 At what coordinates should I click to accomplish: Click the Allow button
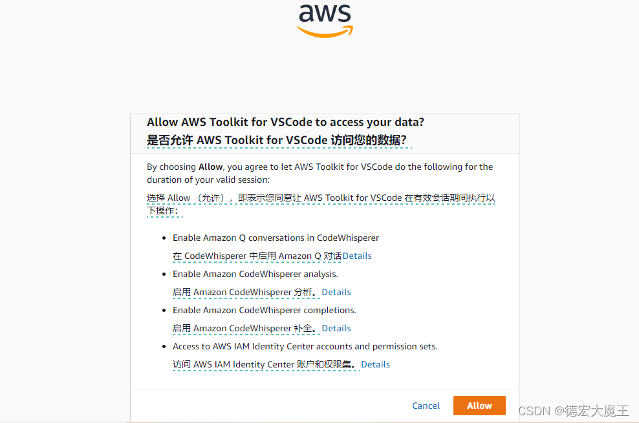tap(479, 406)
